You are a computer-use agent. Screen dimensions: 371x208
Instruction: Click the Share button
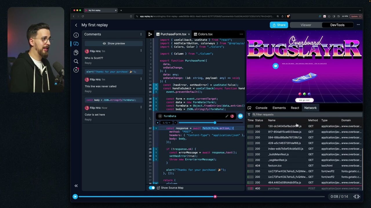pos(279,25)
